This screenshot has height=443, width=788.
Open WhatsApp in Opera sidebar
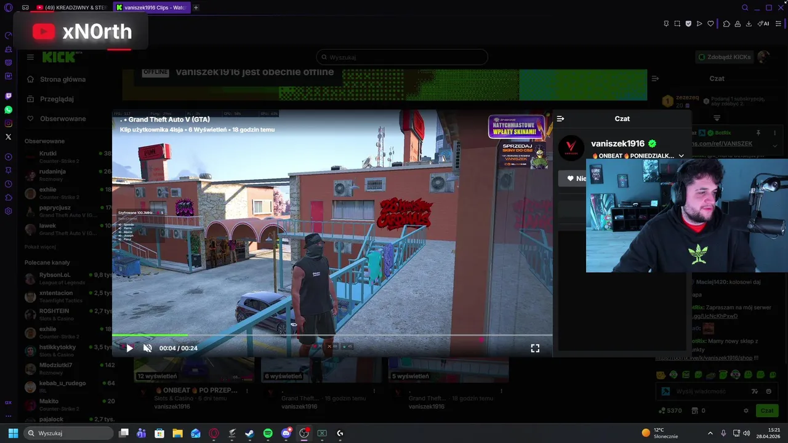coord(8,110)
